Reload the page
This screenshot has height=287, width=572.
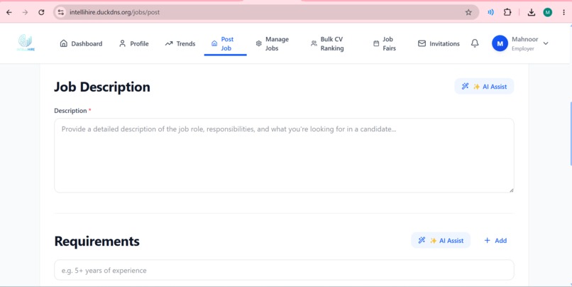click(41, 12)
